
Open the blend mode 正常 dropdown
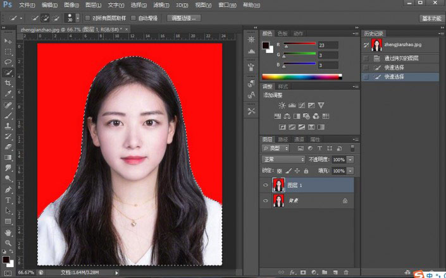284,159
